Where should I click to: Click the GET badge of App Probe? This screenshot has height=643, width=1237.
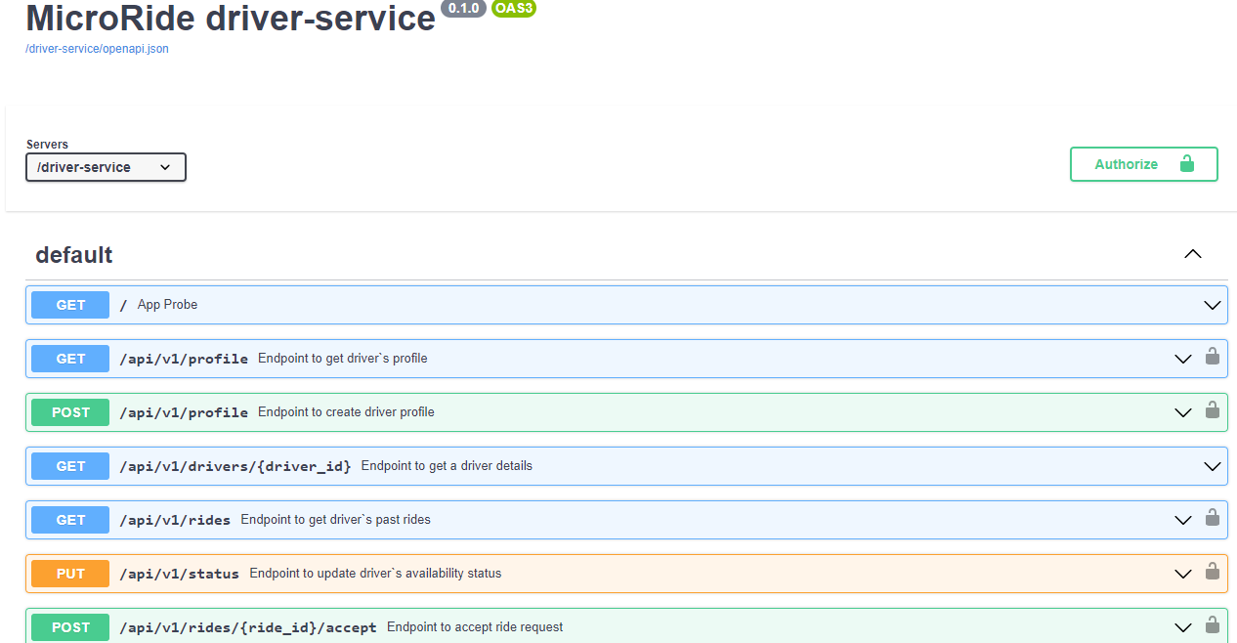[70, 305]
